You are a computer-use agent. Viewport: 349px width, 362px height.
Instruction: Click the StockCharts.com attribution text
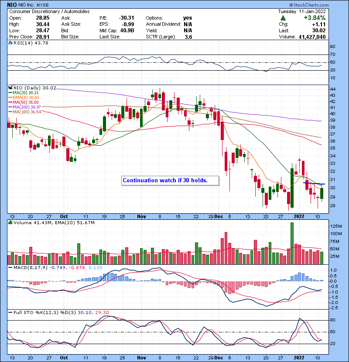click(x=309, y=5)
